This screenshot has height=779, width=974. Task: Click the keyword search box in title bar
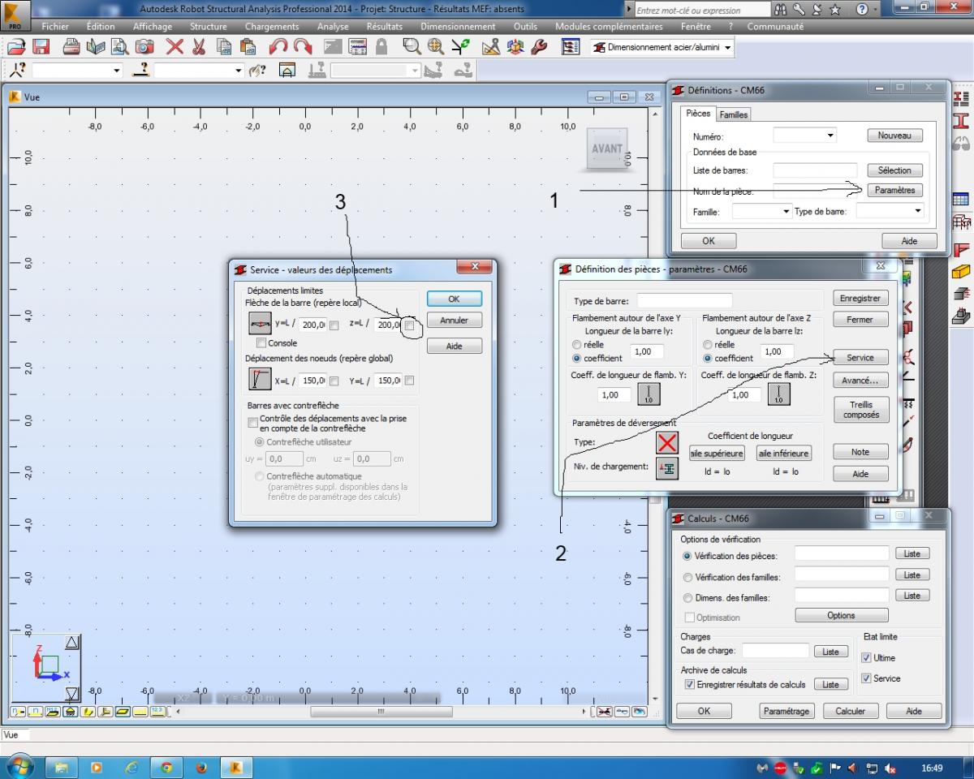coord(701,10)
